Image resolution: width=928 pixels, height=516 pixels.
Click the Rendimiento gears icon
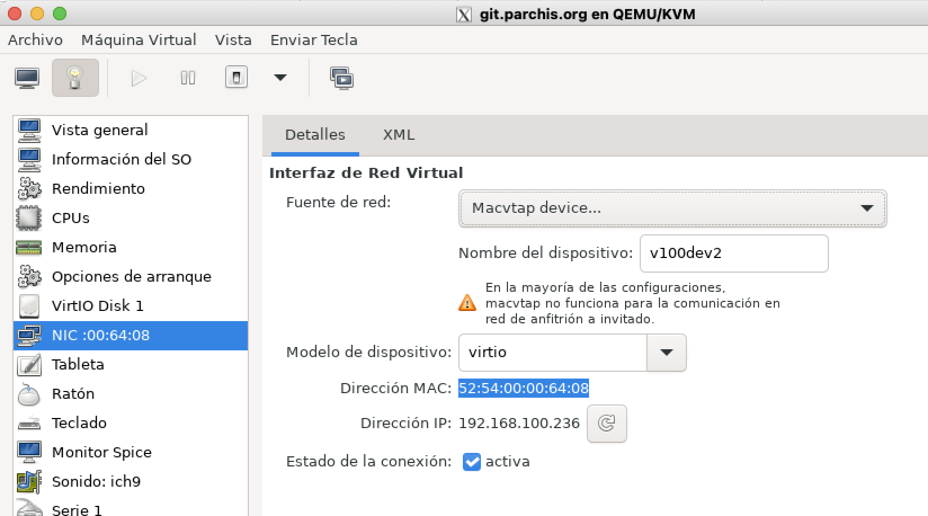[x=29, y=189]
